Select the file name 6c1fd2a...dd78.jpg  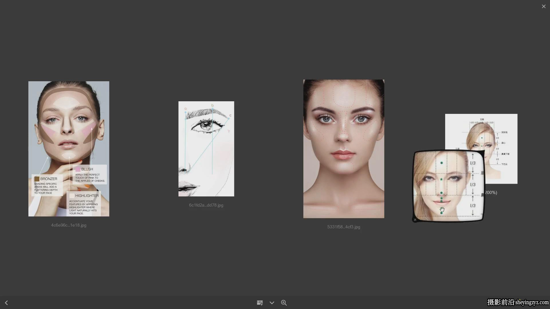[x=206, y=205]
